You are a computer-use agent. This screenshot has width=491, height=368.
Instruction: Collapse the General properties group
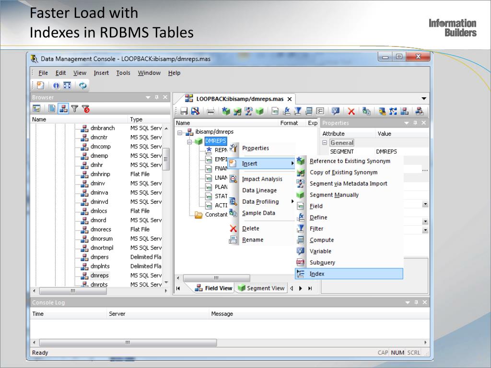pyautogui.click(x=325, y=143)
